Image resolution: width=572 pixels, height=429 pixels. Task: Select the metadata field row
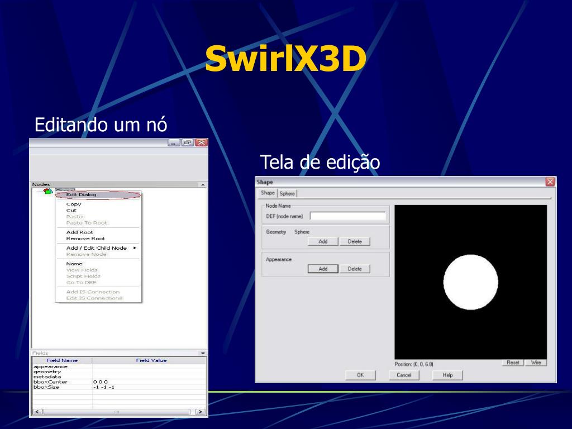(120, 377)
